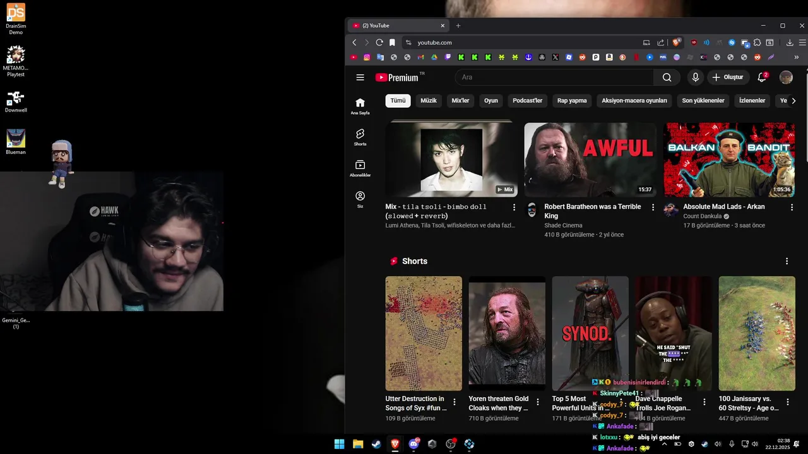Open options for Absolute Mad Lads video
808x454 pixels.
(x=792, y=207)
